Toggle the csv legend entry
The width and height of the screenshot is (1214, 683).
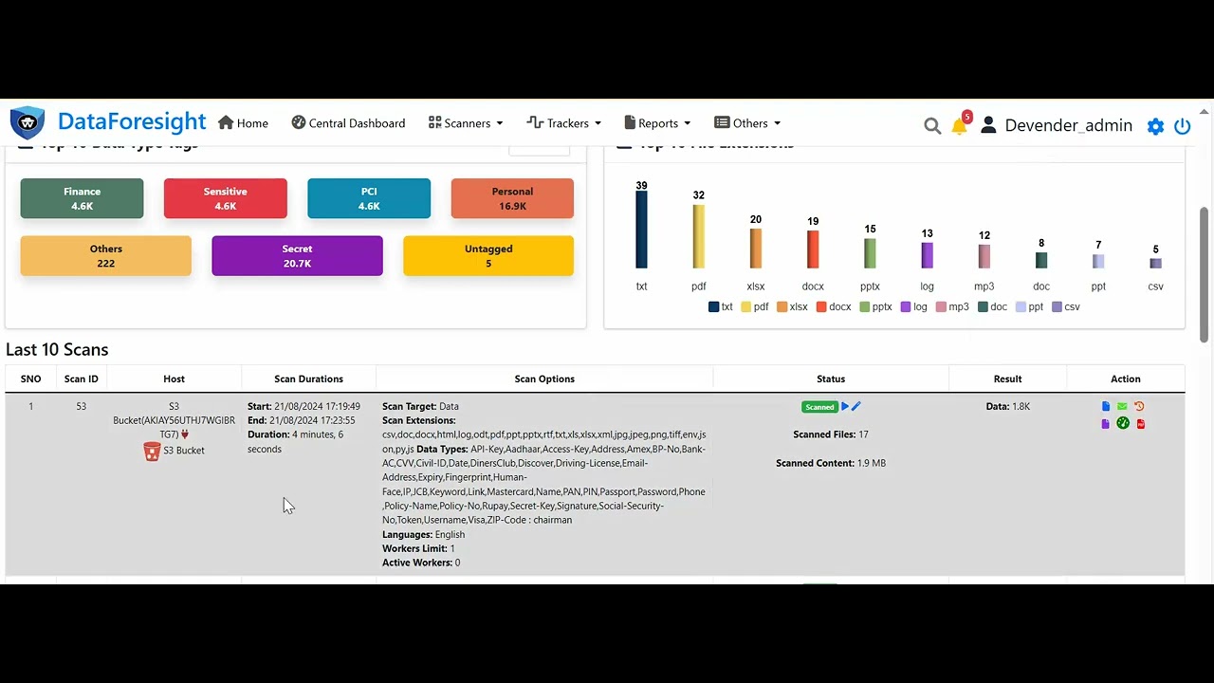[1066, 307]
